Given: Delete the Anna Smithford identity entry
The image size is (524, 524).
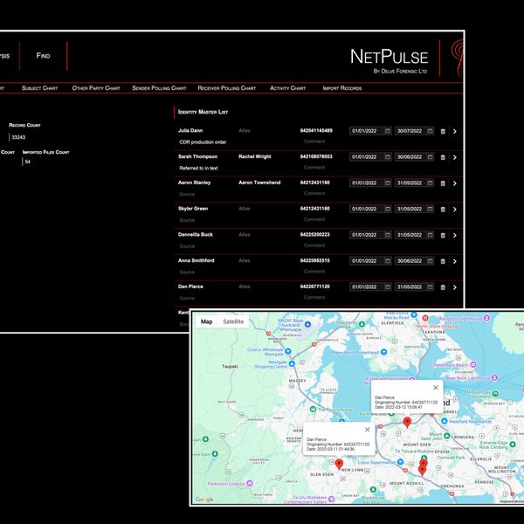Looking at the screenshot, I should point(443,262).
